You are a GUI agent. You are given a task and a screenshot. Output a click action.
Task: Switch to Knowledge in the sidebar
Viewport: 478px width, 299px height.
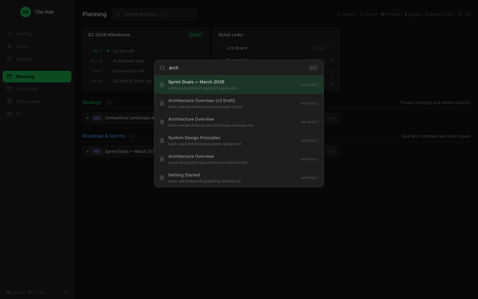[x=27, y=89]
